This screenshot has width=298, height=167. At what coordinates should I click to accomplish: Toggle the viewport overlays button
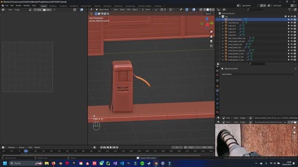coord(194,9)
